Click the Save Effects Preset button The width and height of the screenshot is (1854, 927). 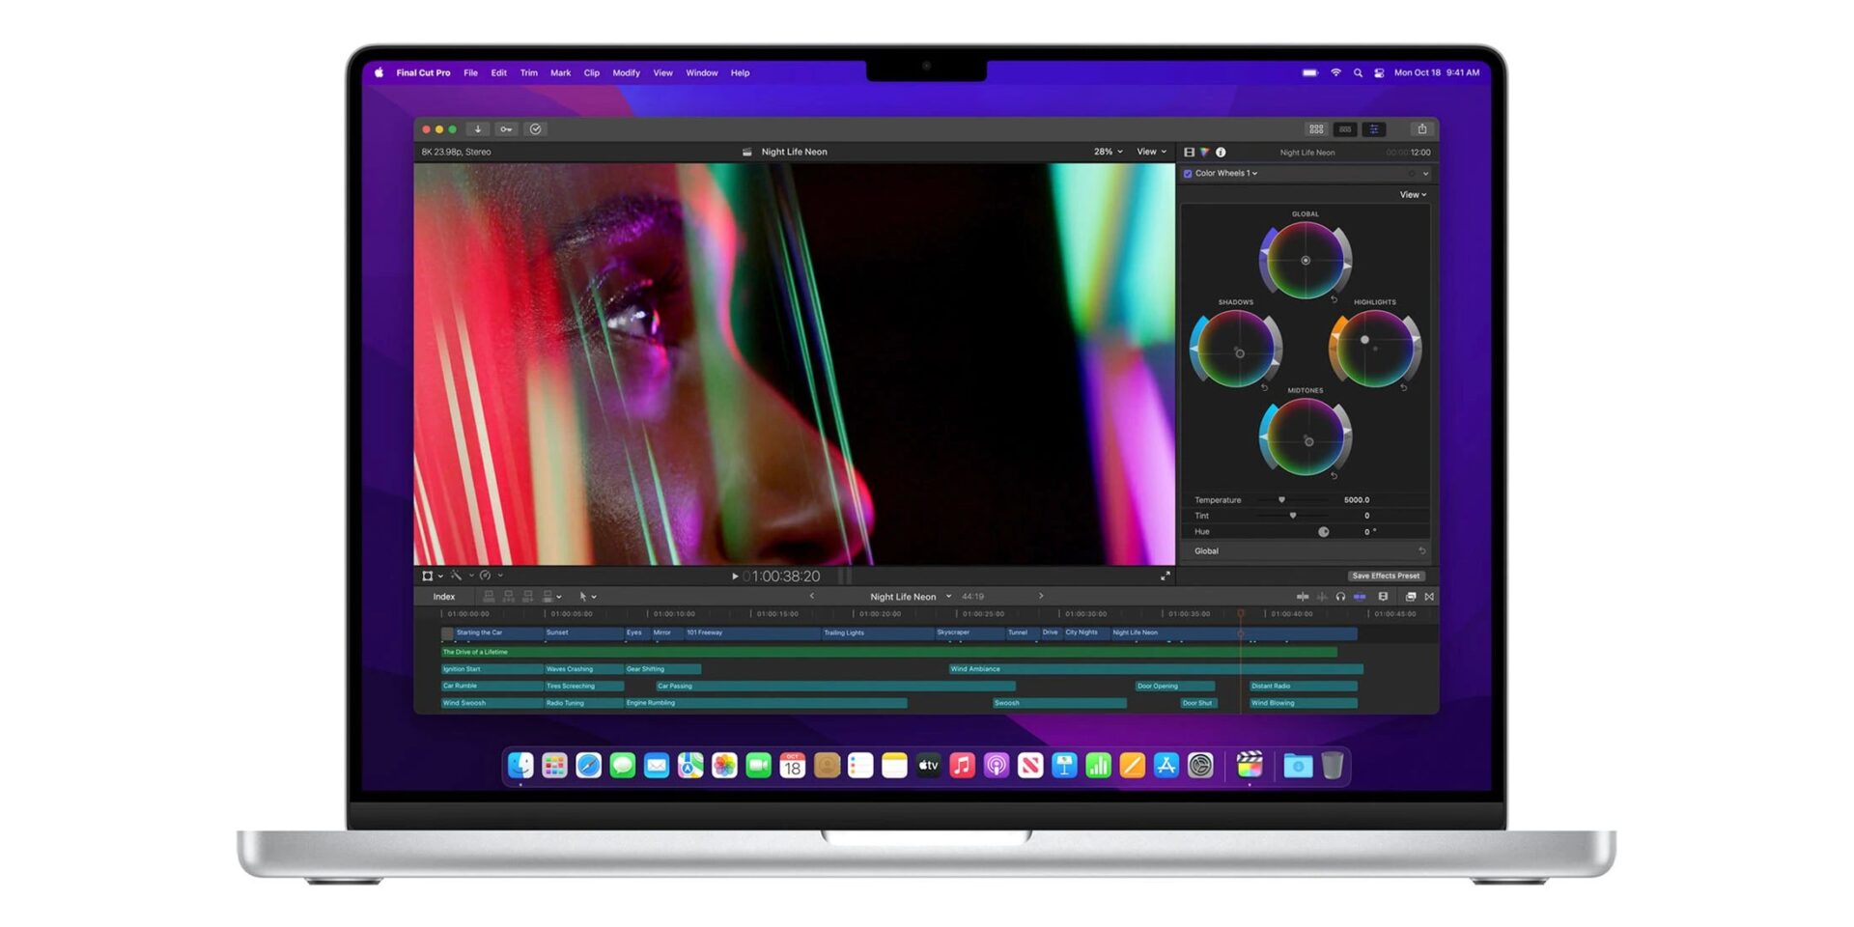click(x=1385, y=576)
